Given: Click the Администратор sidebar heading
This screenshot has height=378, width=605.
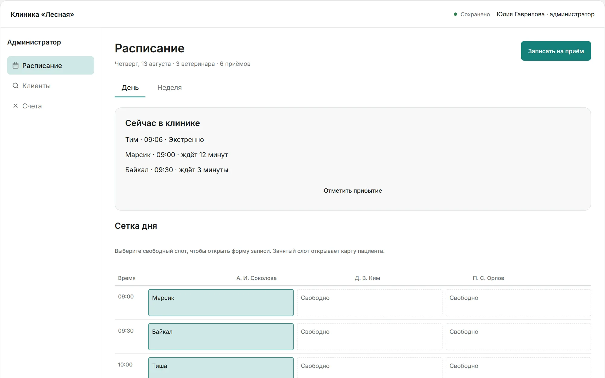Looking at the screenshot, I should click(x=34, y=42).
